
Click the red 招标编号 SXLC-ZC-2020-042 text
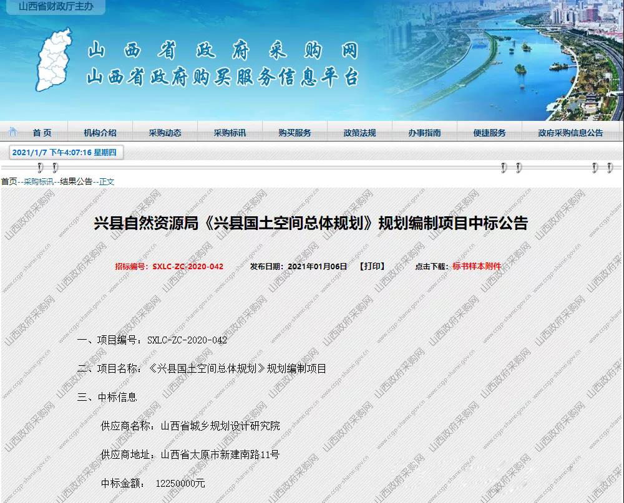pos(169,266)
